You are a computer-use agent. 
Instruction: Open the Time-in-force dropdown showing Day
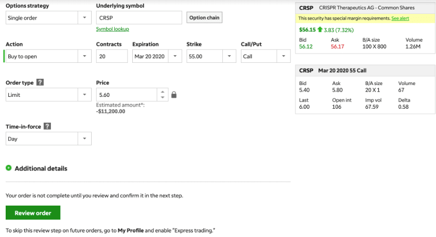[x=49, y=139]
